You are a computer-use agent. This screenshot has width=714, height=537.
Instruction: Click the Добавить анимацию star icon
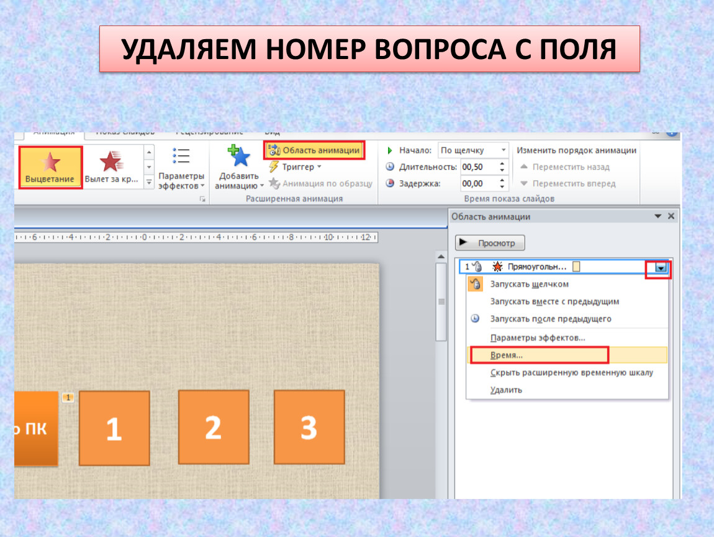tap(238, 158)
